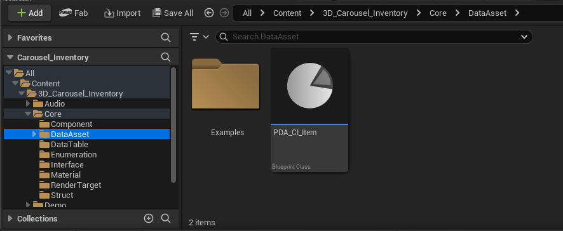Open chevron after All breadcrumb
This screenshot has width=563, height=231.
(262, 13)
